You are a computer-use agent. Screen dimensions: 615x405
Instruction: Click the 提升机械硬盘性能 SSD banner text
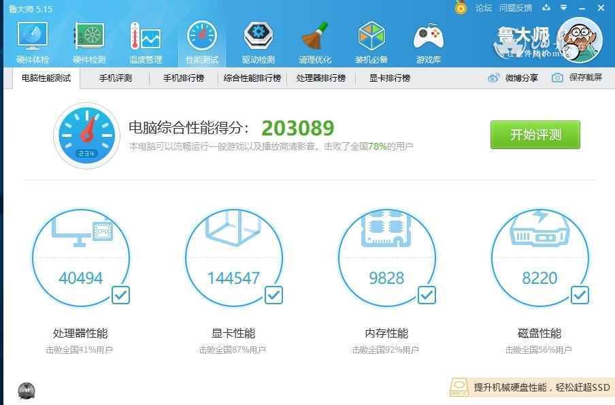[542, 387]
